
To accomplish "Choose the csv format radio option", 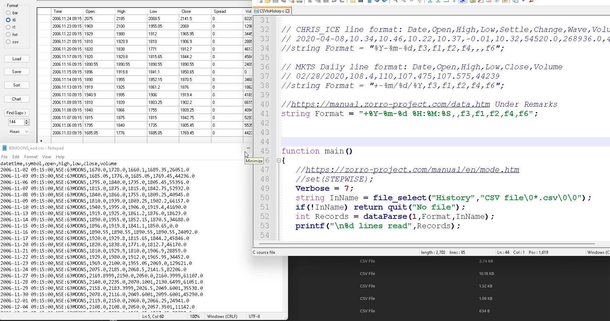I will pos(8,42).
